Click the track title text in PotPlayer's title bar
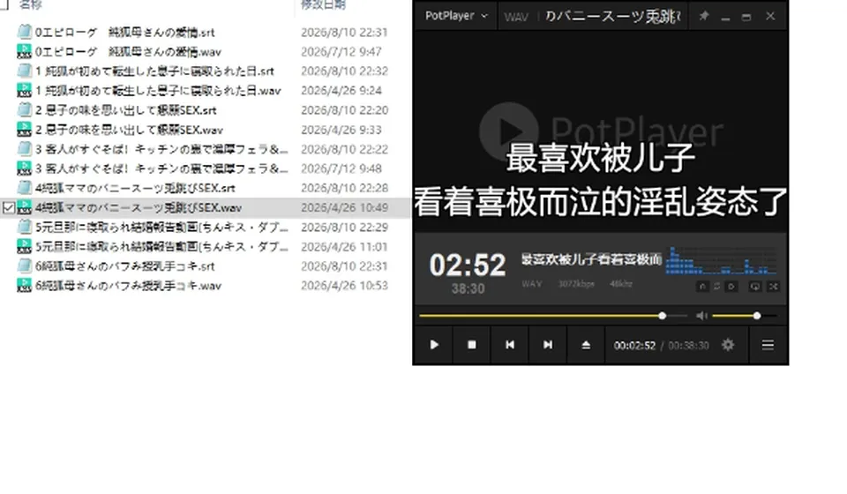847x494 pixels. pos(612,17)
